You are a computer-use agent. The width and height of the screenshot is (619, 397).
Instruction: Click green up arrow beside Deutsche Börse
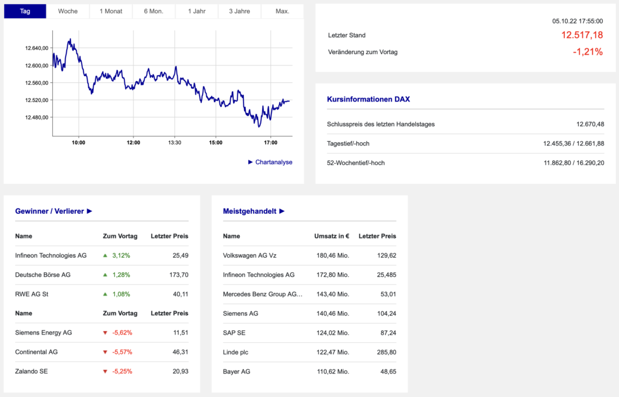tap(105, 274)
